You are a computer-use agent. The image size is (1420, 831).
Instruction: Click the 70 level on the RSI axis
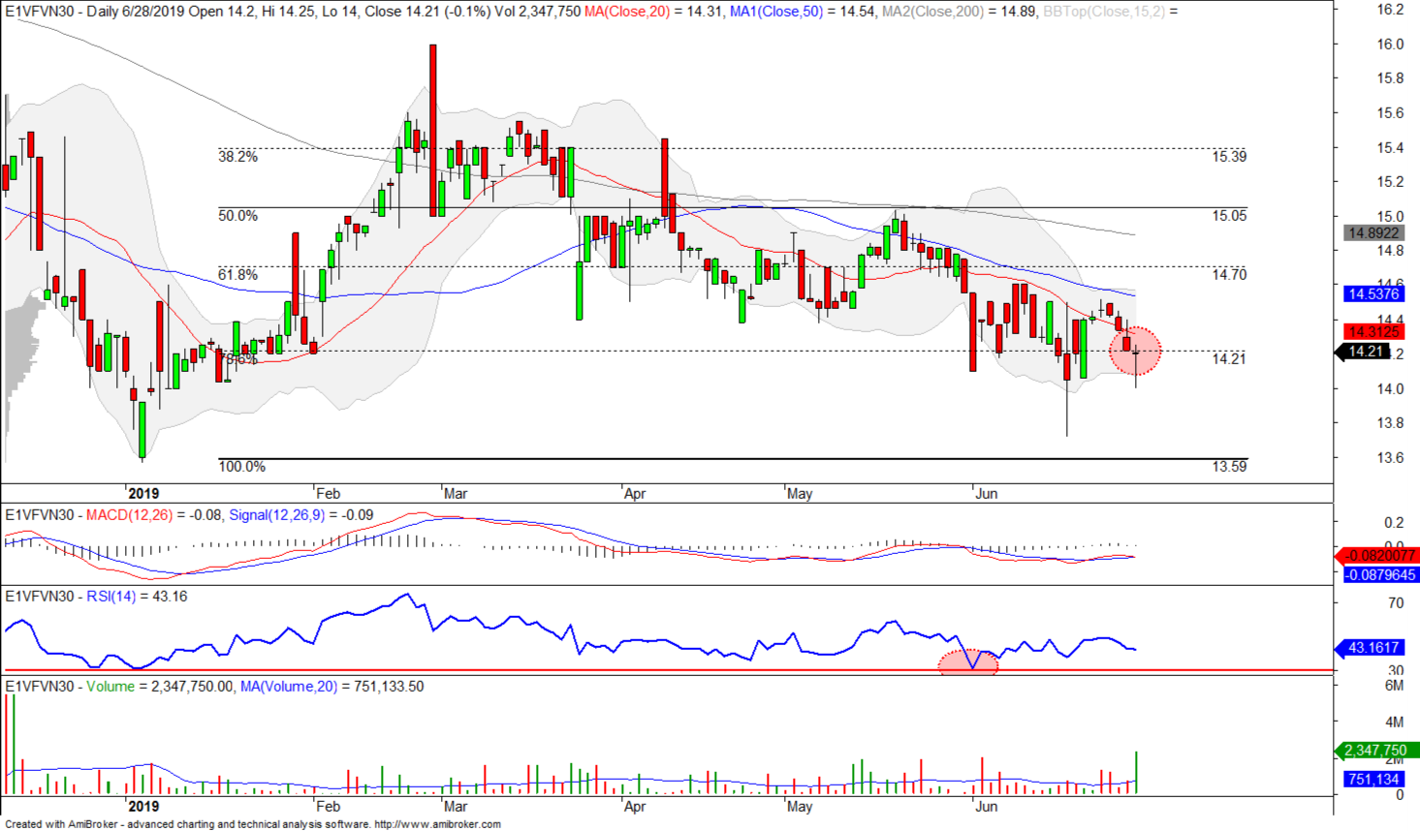coord(1396,602)
